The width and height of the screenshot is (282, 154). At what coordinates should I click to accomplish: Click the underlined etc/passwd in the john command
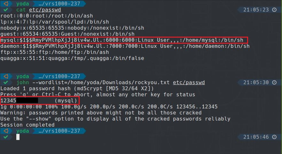(x=189, y=83)
